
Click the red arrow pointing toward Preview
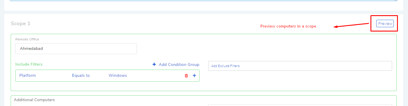(x=351, y=25)
